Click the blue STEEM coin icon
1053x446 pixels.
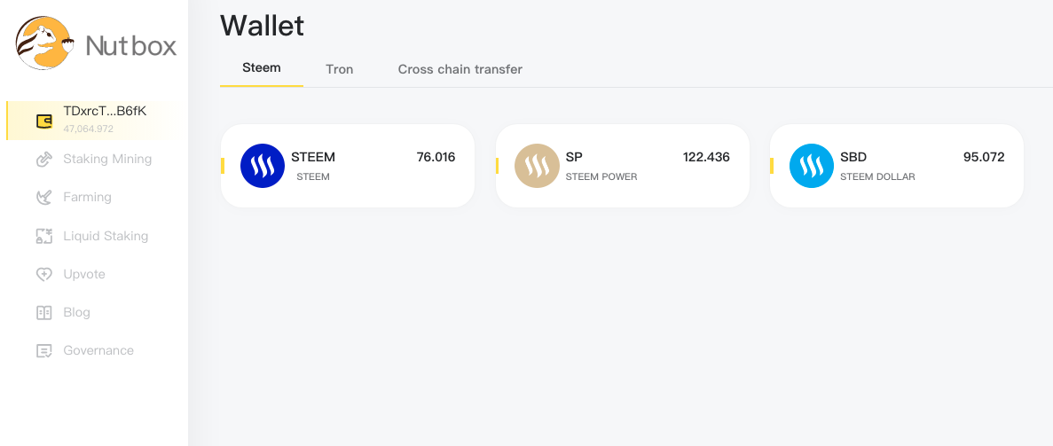click(x=263, y=166)
